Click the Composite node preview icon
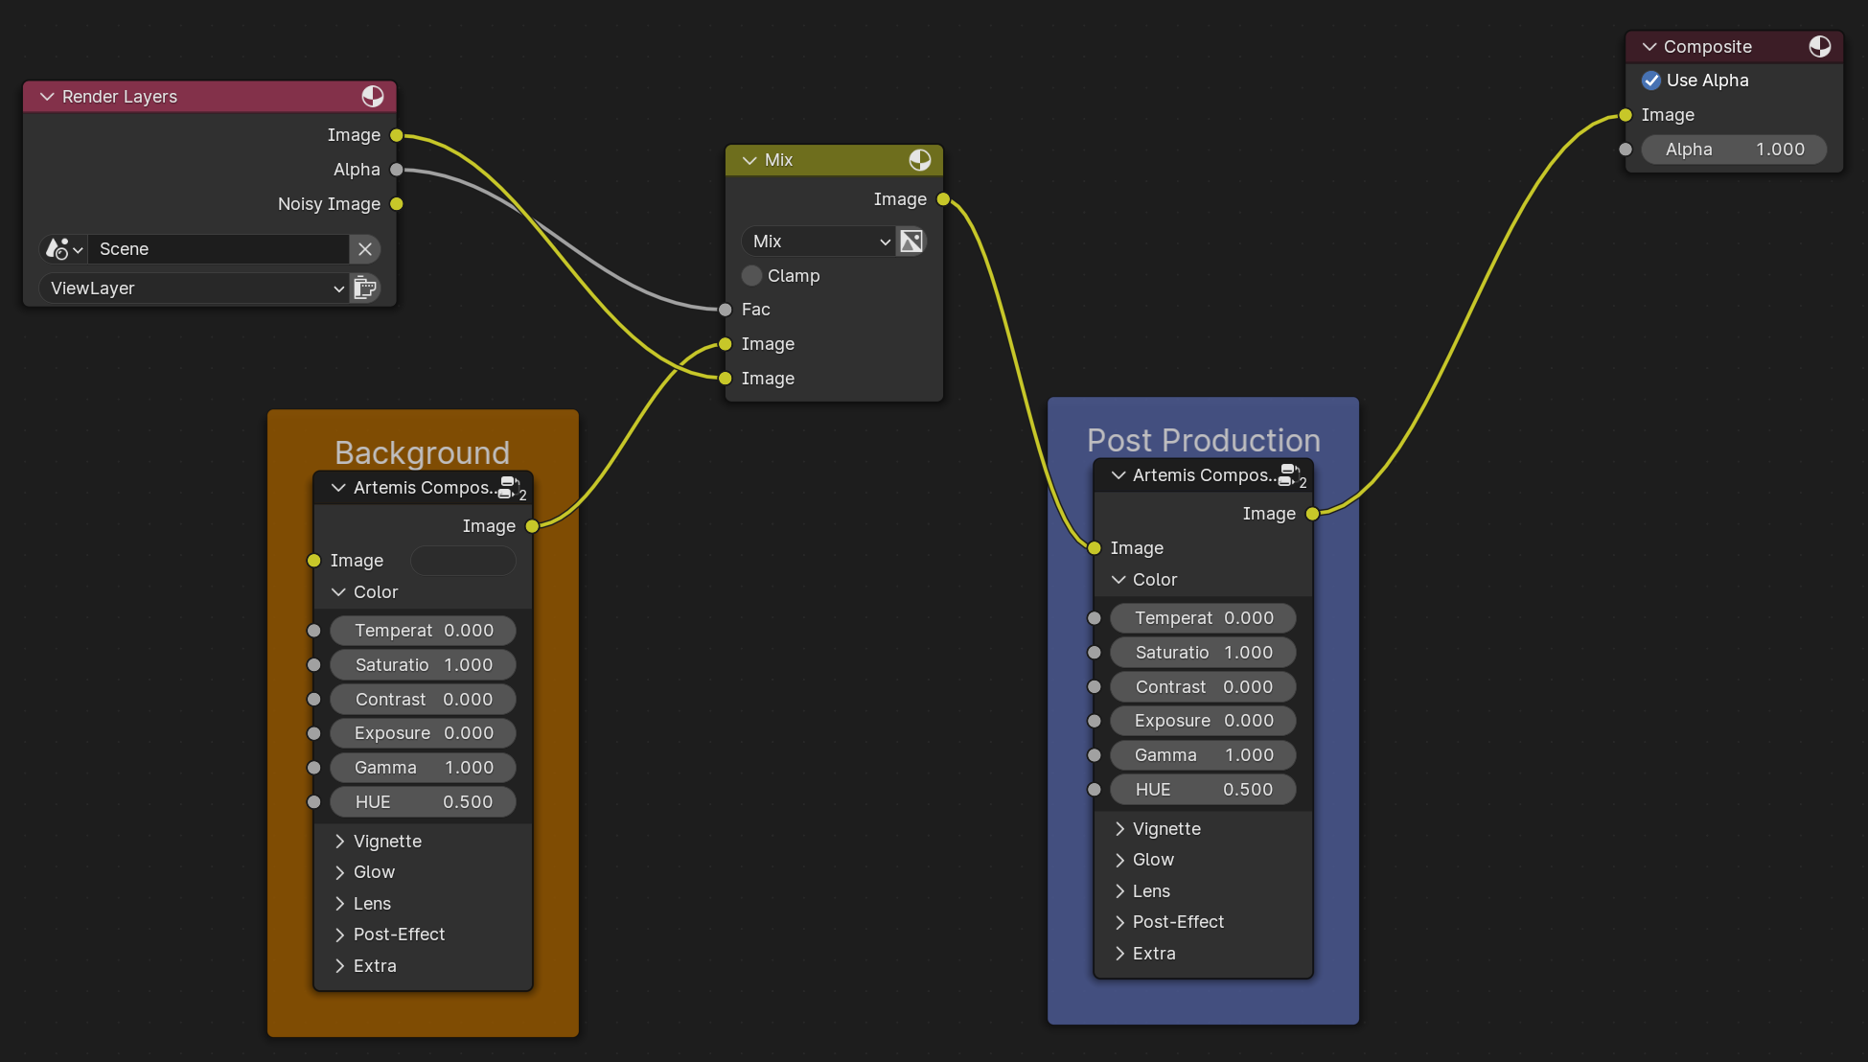The width and height of the screenshot is (1868, 1062). 1819,46
